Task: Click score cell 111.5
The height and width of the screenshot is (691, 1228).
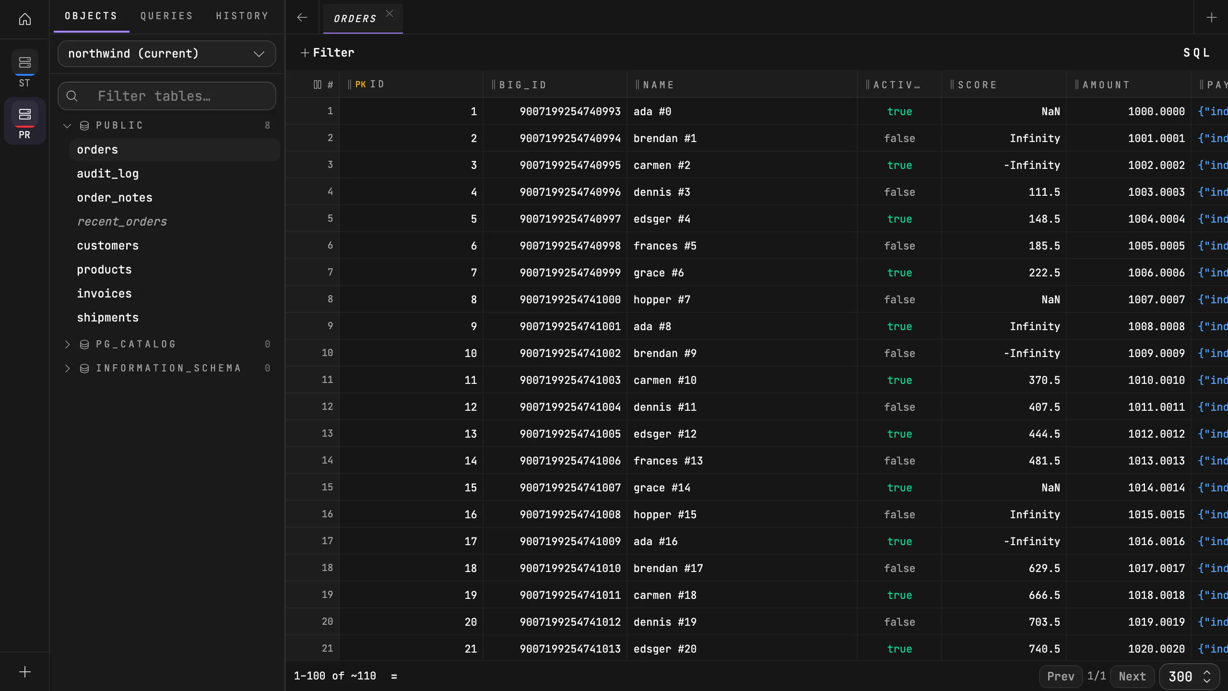Action: (1004, 192)
